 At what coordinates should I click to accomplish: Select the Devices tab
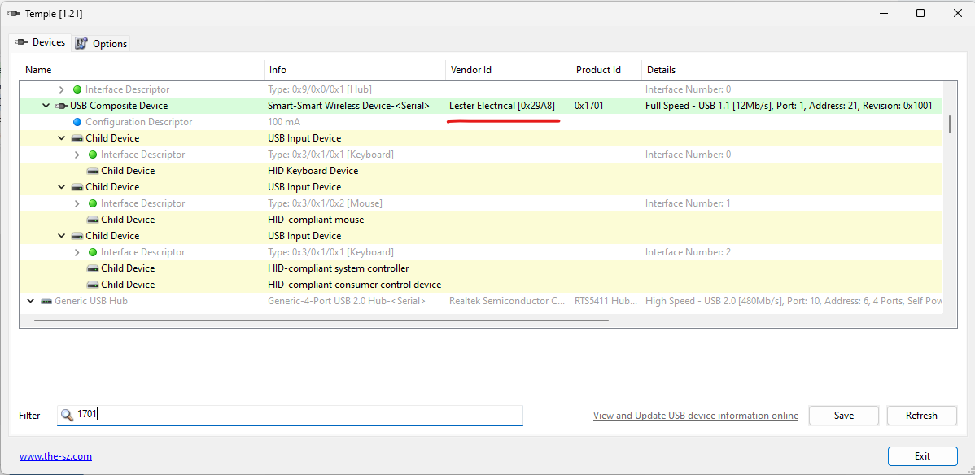(x=41, y=42)
